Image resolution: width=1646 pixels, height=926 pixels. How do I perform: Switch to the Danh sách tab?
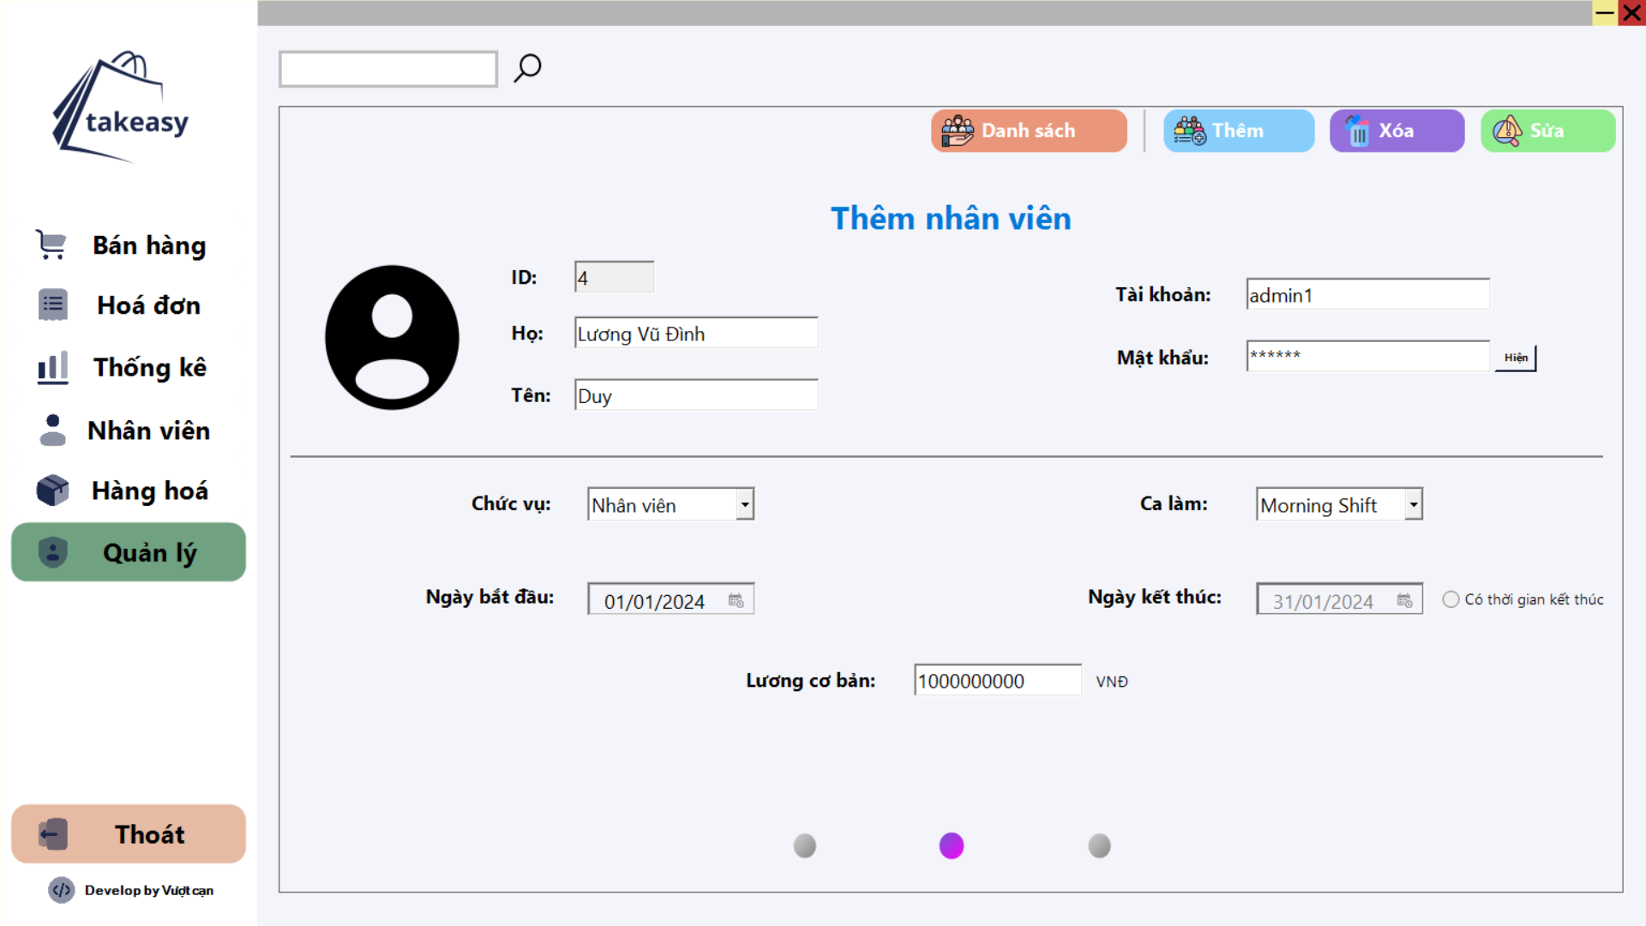coord(1028,130)
